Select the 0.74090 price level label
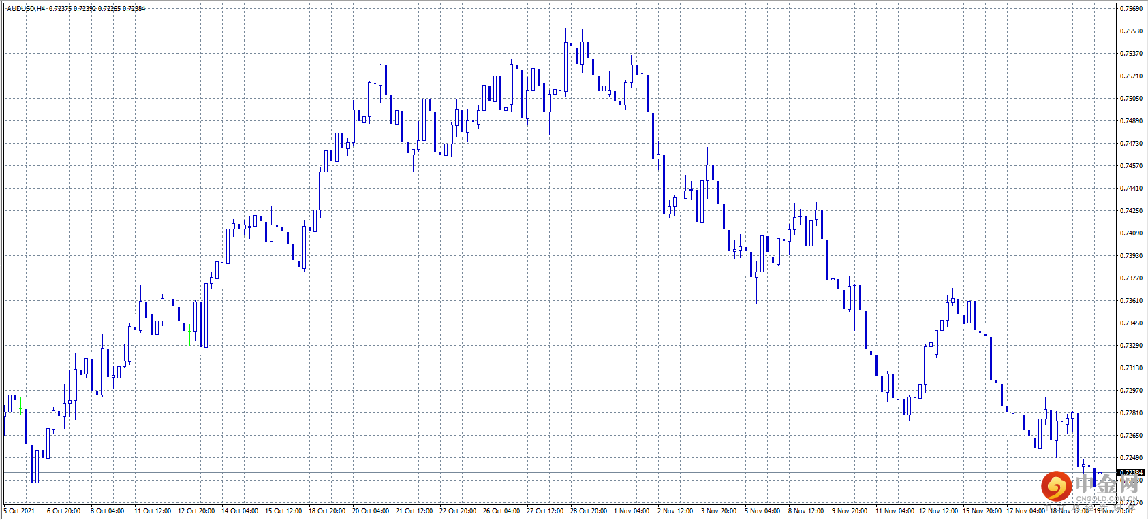Screen dimensions: 1148x520 click(1132, 233)
